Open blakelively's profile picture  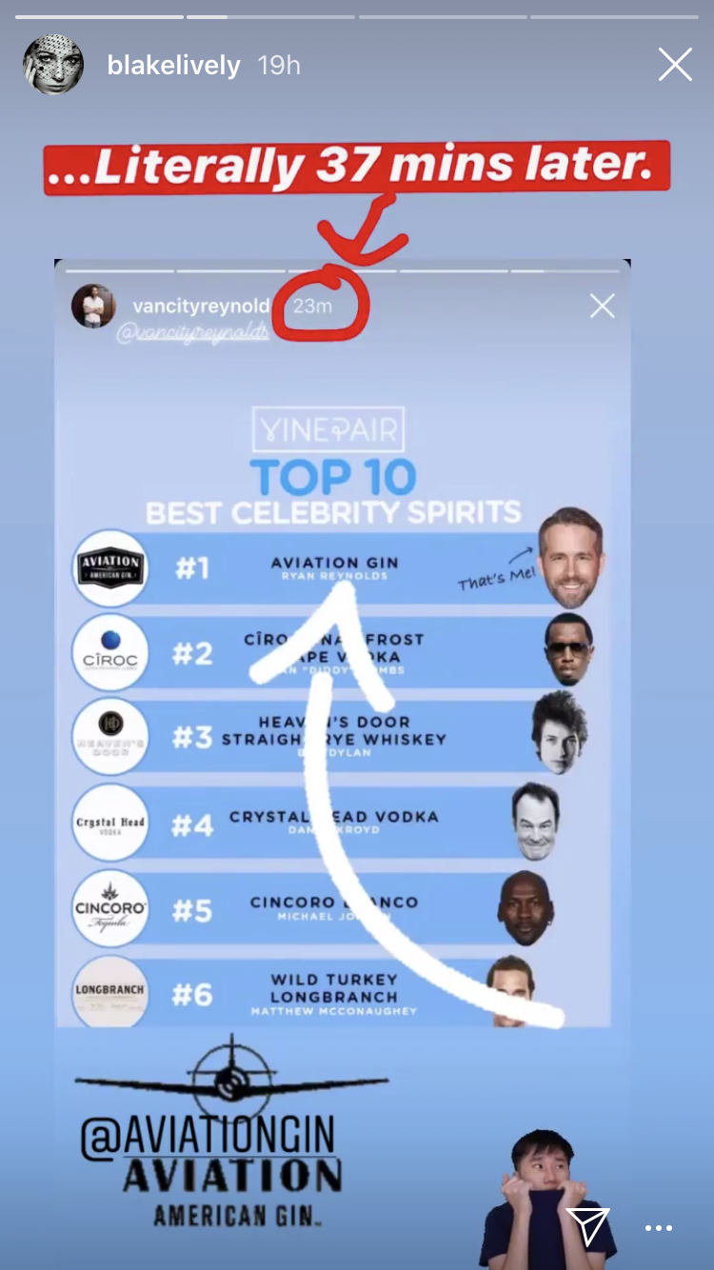tap(53, 66)
